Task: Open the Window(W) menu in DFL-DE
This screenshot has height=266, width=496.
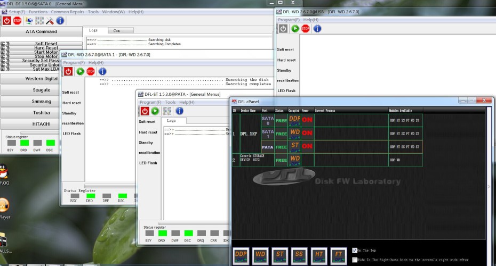Action: pyautogui.click(x=113, y=12)
